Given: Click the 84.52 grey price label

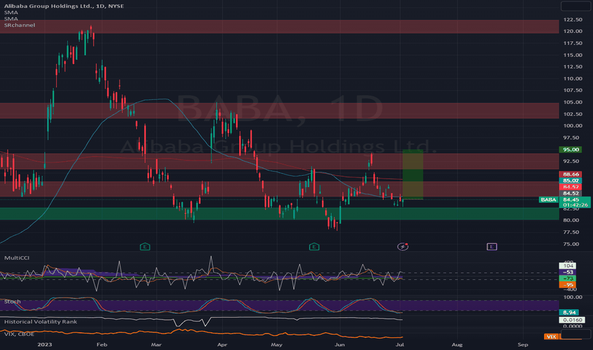Looking at the screenshot, I should [570, 193].
